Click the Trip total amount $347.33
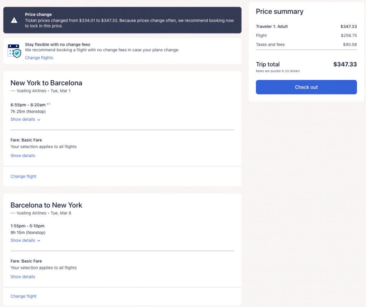 (345, 64)
